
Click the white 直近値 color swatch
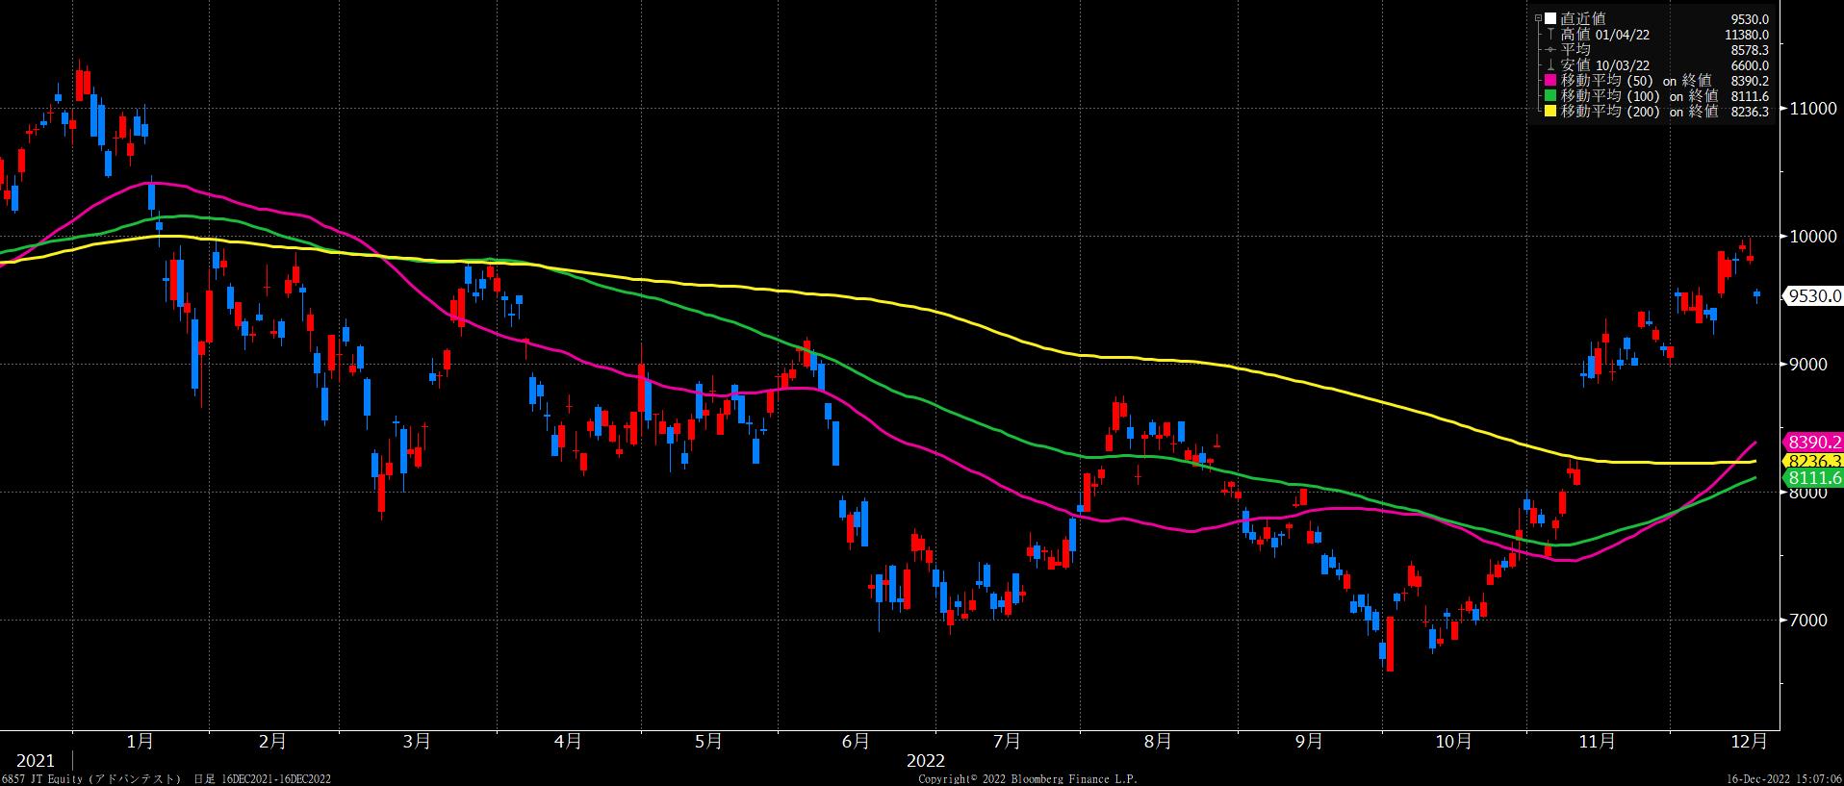[1550, 18]
